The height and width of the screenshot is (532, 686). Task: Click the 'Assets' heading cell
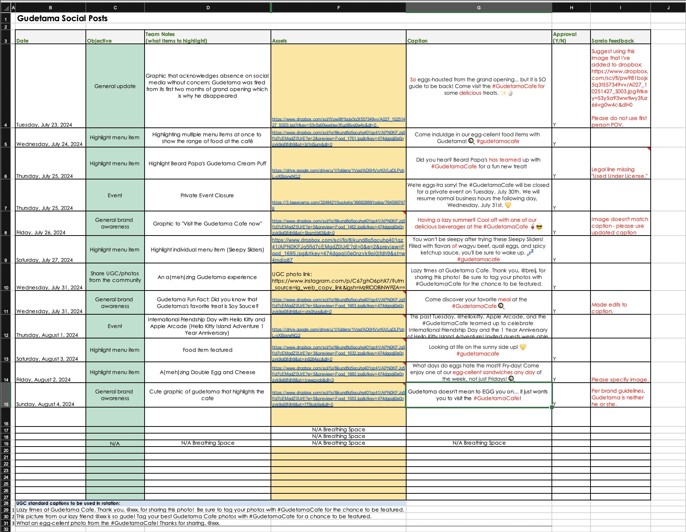pyautogui.click(x=339, y=37)
